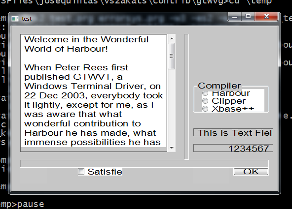Select the Clipper radio button

point(205,101)
